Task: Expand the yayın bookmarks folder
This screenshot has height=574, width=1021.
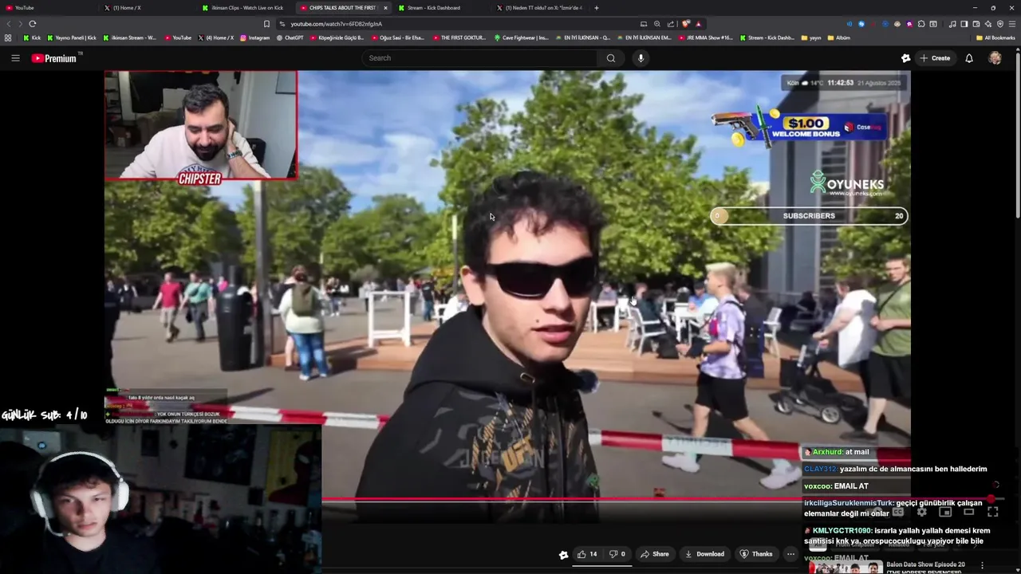Action: [810, 37]
